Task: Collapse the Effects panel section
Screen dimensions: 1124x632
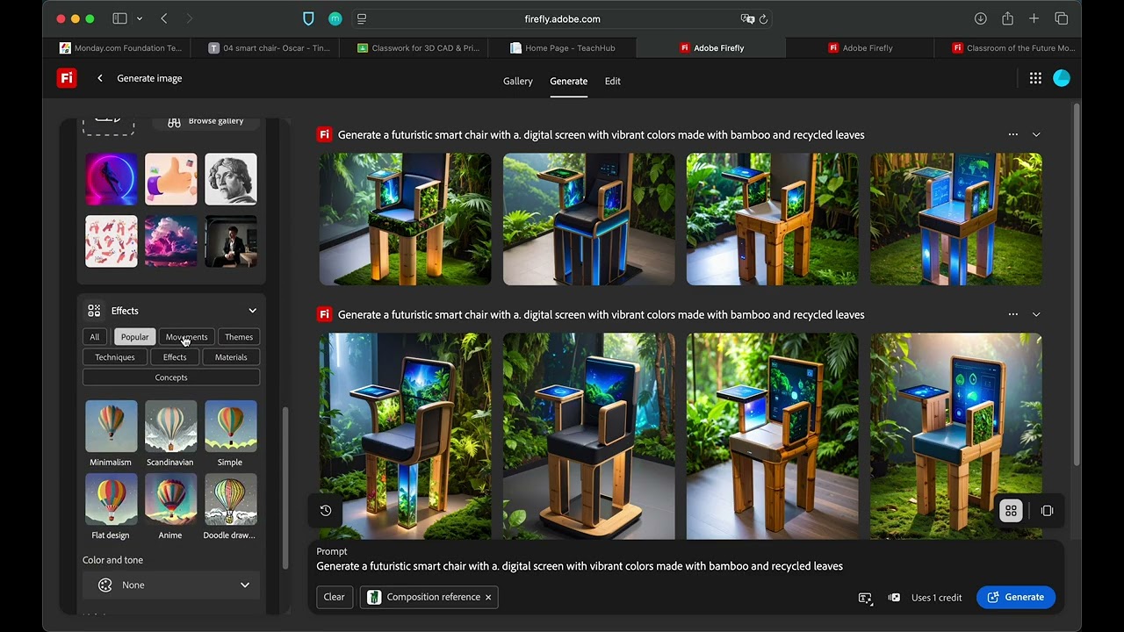Action: tap(252, 311)
